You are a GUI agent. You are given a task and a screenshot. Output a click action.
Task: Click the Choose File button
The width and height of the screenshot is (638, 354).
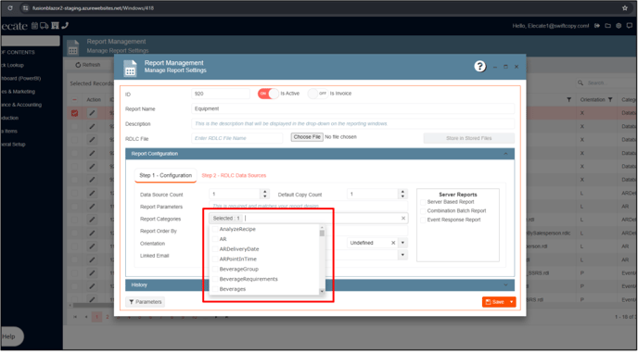point(307,137)
